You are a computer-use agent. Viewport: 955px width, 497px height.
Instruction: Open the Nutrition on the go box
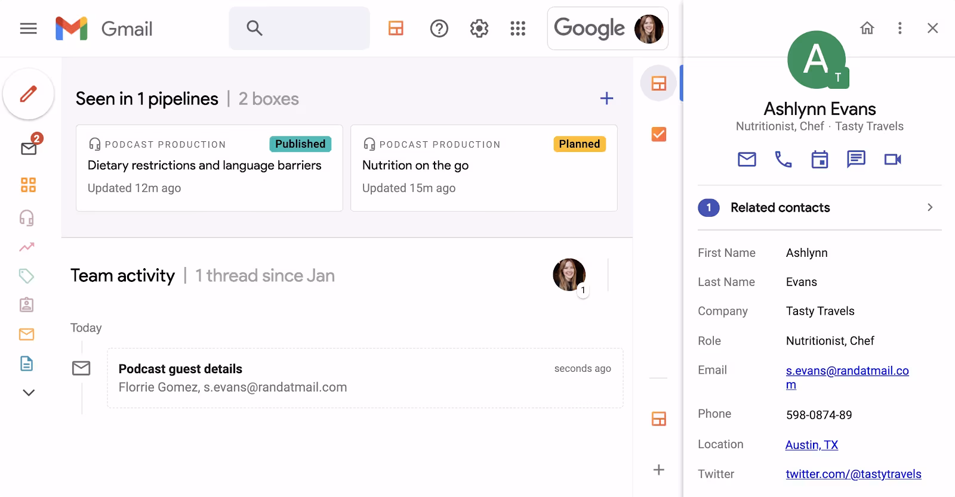(484, 168)
